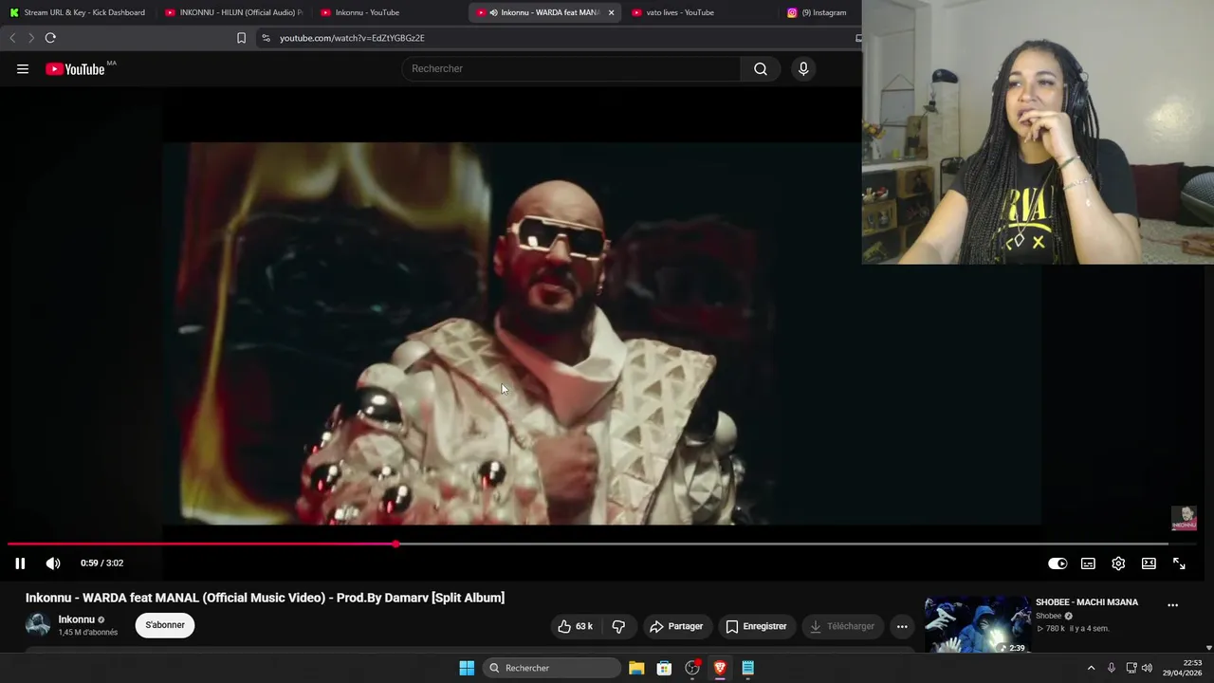The height and width of the screenshot is (683, 1214).
Task: Turn on subtitles captions in player
Action: pos(1088,563)
